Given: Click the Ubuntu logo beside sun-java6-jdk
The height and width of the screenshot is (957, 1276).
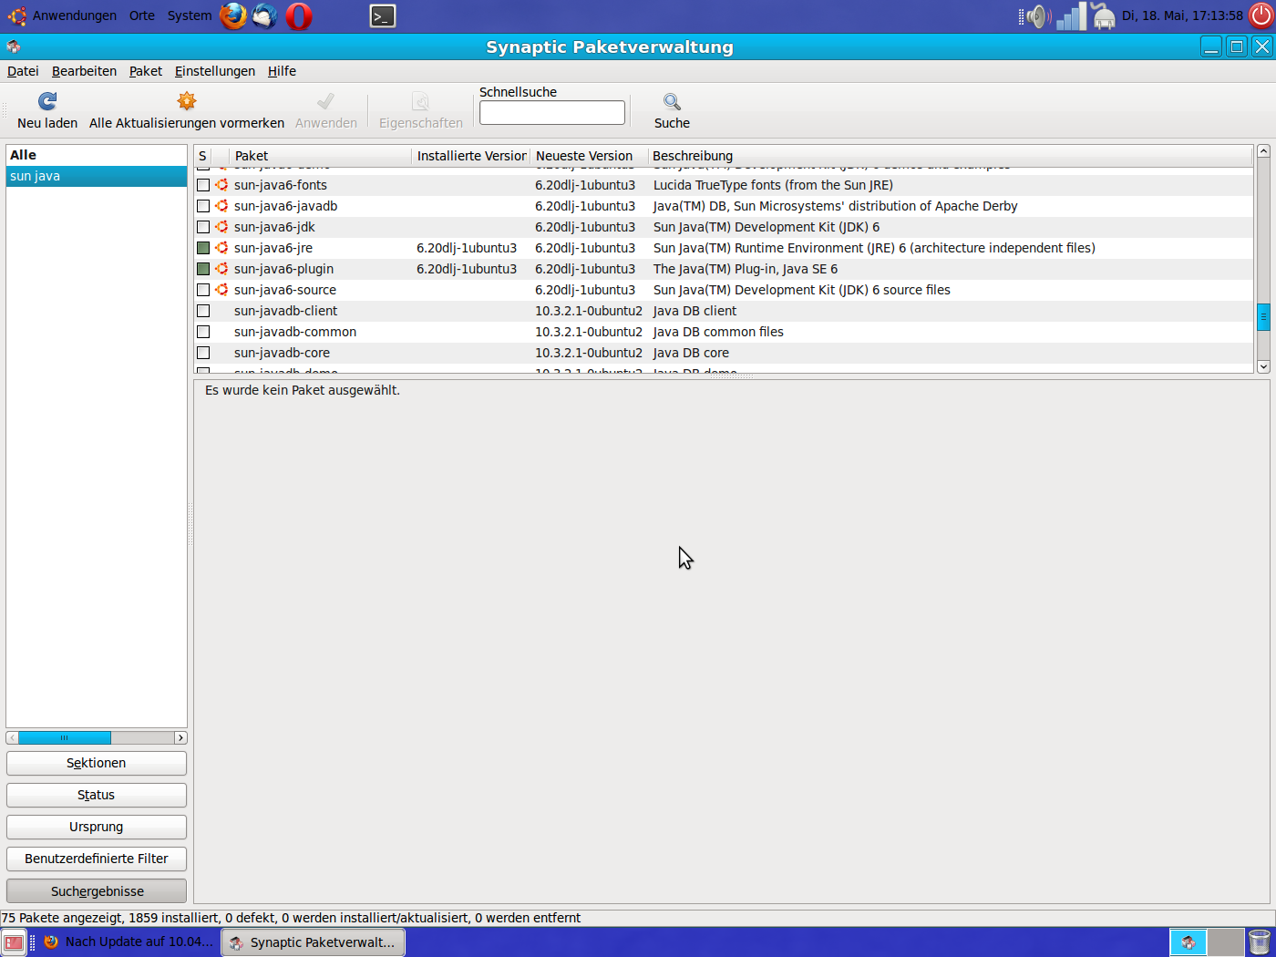Looking at the screenshot, I should coord(221,227).
